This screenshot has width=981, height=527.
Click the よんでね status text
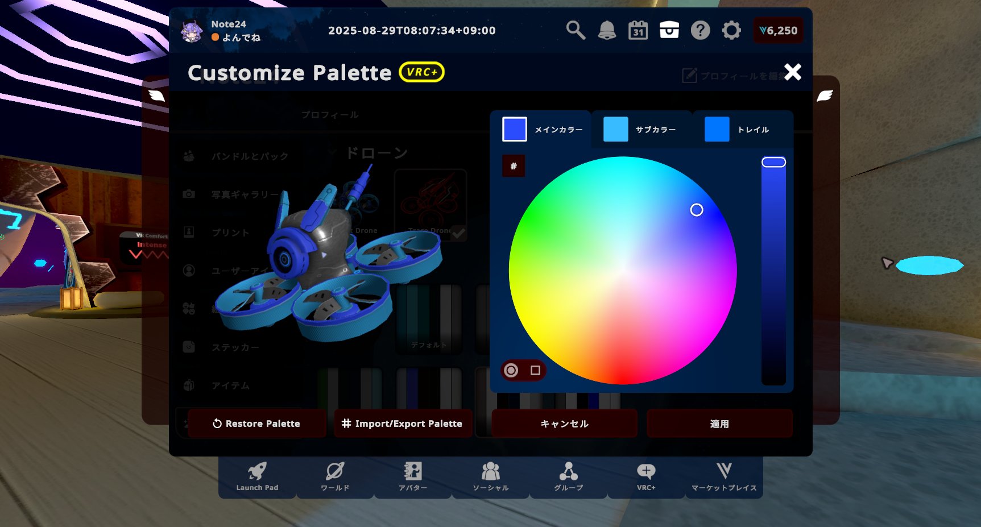pos(241,38)
